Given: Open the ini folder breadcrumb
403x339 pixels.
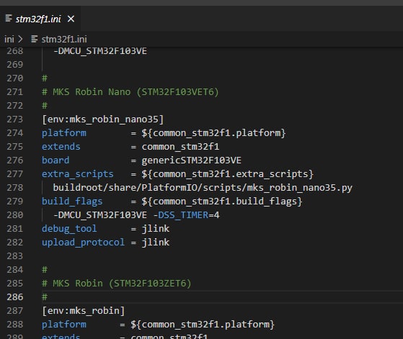Looking at the screenshot, I should (x=9, y=40).
